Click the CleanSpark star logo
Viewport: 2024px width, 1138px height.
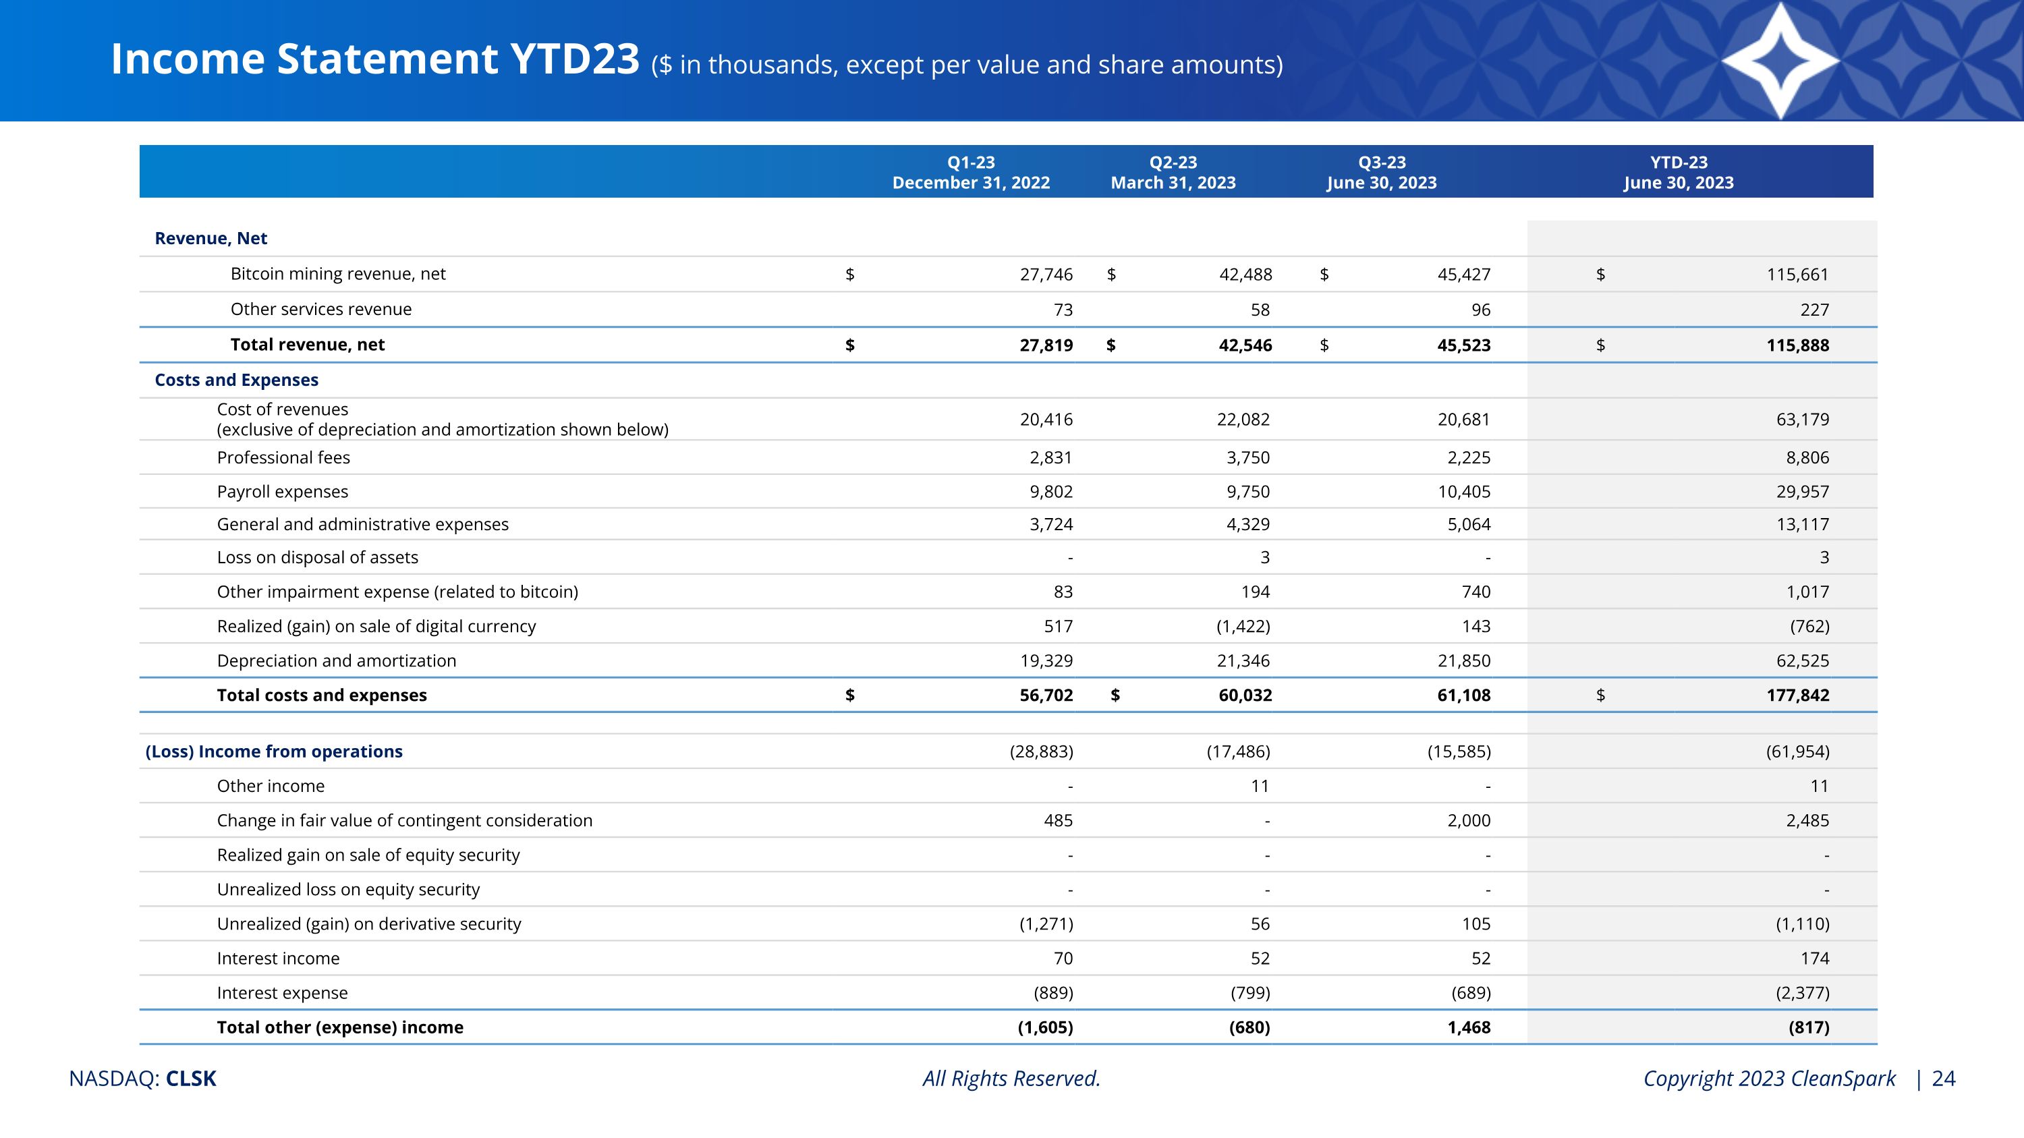point(1780,61)
